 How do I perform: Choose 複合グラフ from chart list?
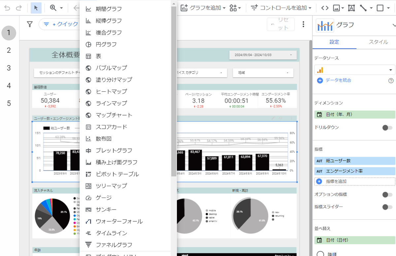[x=125, y=33]
